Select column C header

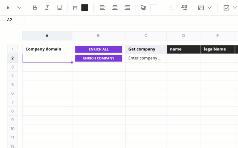tap(146, 36)
